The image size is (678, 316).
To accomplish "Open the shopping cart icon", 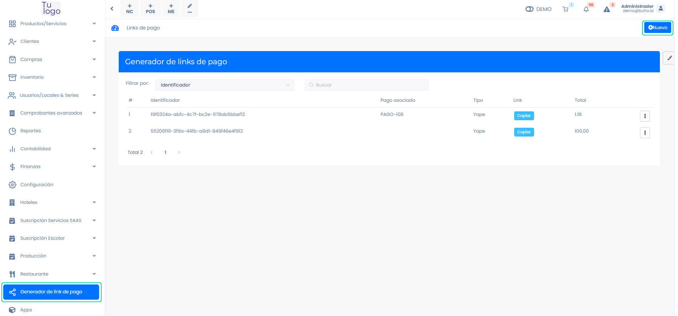I will pos(565,9).
